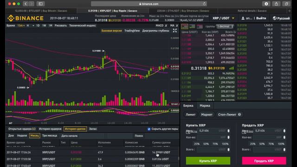Click the pink 'Продать XRP' button

[x=264, y=161]
